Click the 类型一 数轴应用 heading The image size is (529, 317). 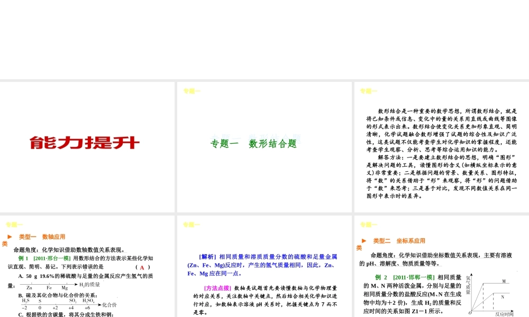click(x=42, y=237)
